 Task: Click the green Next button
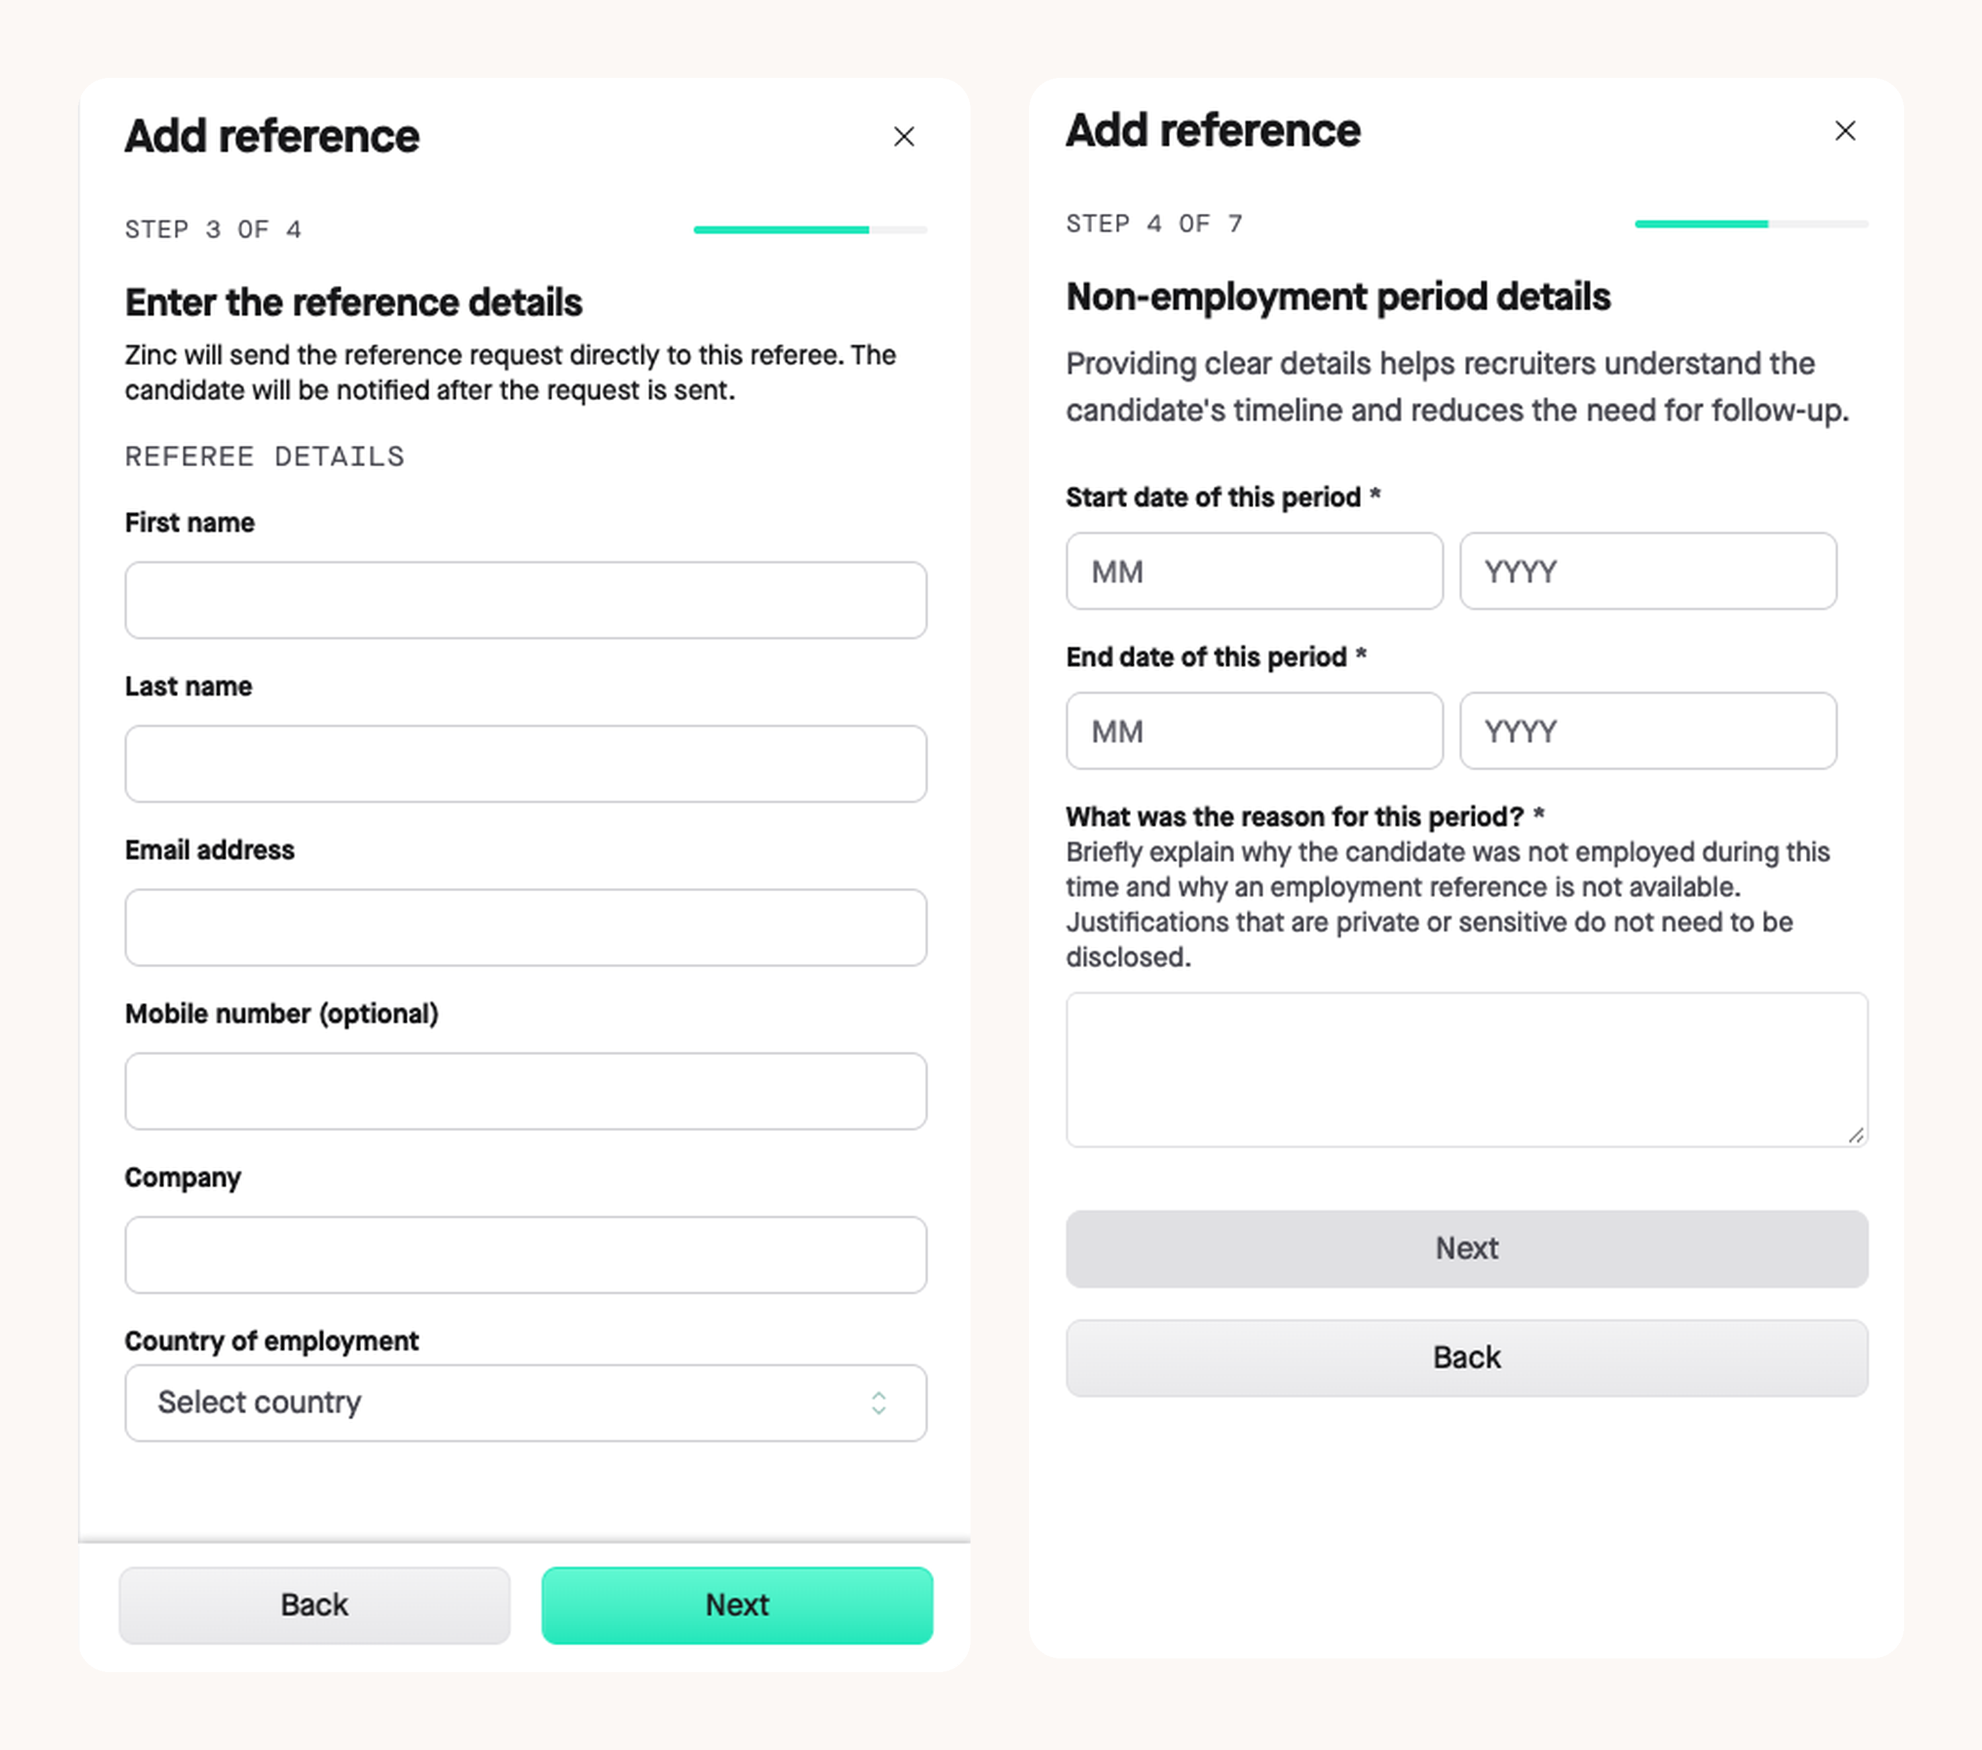[737, 1604]
